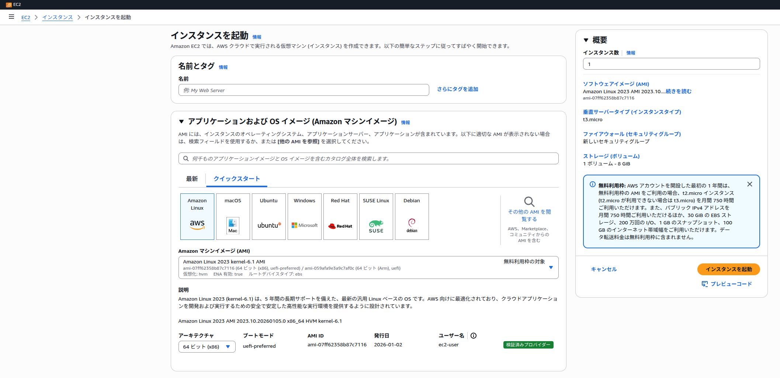The height and width of the screenshot is (378, 780).
Task: Open the アーキテクチャ 64 ビット (x86) dropdown
Action: pyautogui.click(x=207, y=347)
